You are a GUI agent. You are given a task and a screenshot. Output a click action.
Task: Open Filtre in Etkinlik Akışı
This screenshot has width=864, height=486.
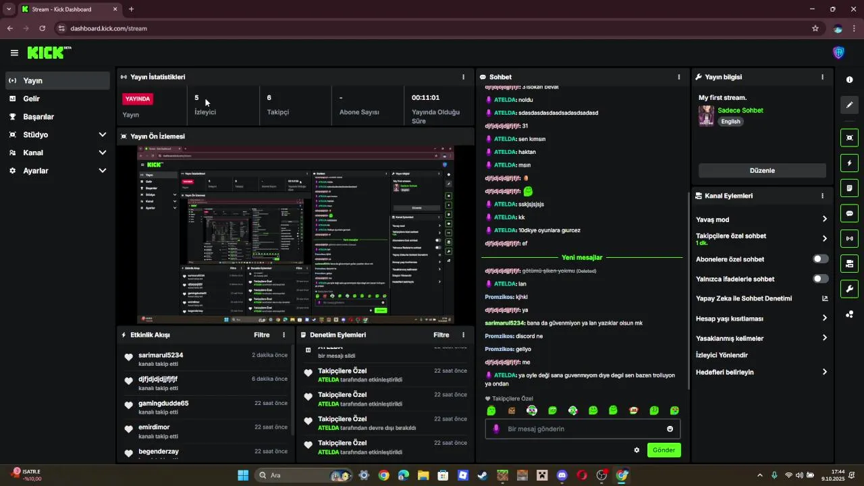click(262, 335)
